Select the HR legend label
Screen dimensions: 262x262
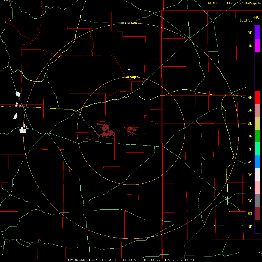tap(250, 136)
